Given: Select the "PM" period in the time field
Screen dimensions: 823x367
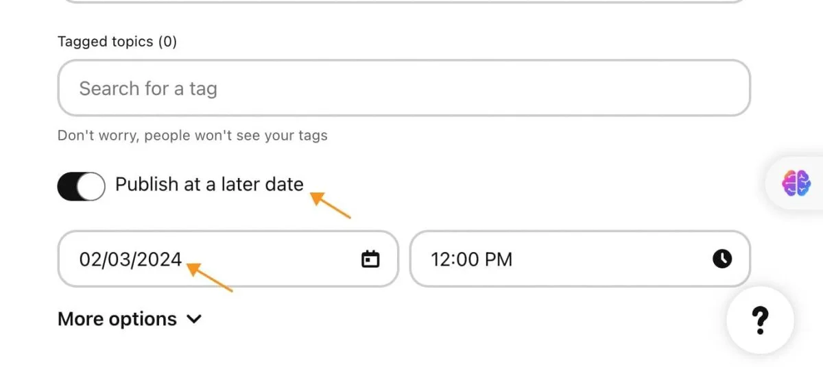Looking at the screenshot, I should [499, 260].
